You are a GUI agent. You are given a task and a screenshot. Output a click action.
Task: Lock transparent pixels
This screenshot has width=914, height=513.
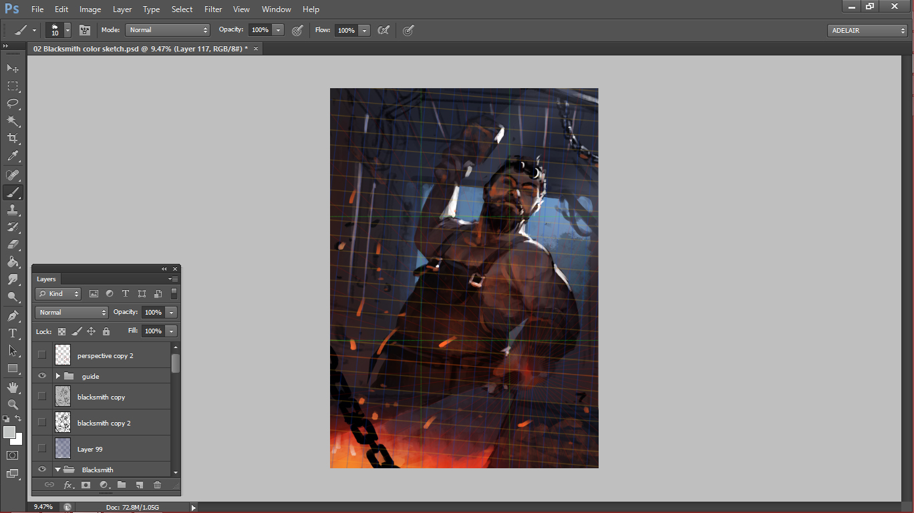point(61,331)
